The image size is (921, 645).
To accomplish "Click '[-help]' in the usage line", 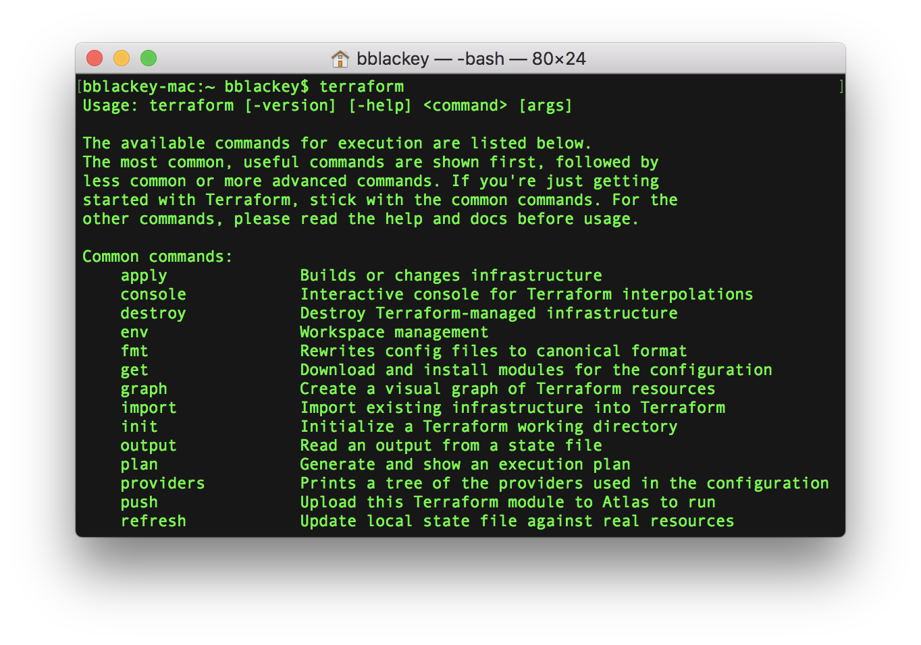I will pos(379,105).
